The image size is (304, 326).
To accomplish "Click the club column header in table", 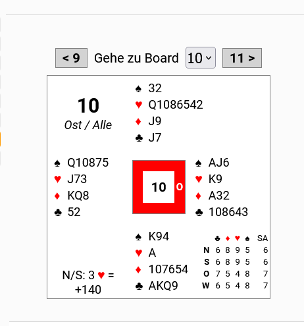I will click(x=217, y=238).
